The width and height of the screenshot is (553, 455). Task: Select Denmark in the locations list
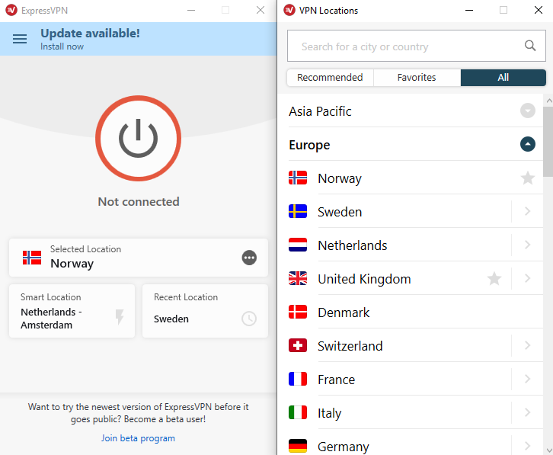(415, 312)
